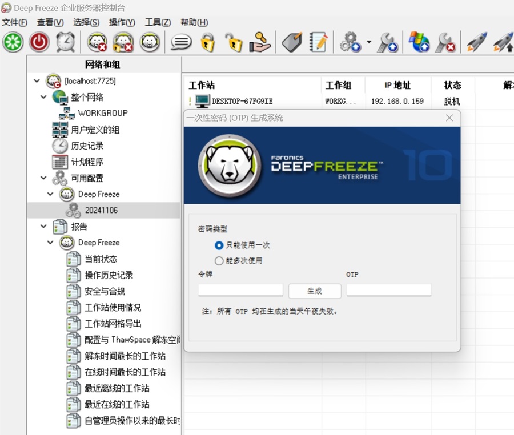Click IP cell 192.168.0.159
The width and height of the screenshot is (514, 435).
click(397, 101)
